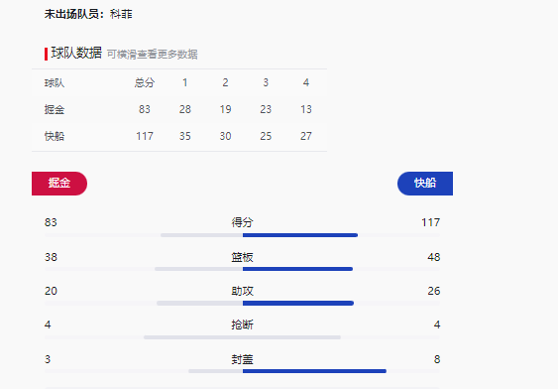
Task: Click the 球队 column header
Action: (55, 83)
